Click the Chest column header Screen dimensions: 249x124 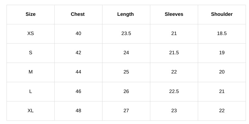click(x=78, y=14)
